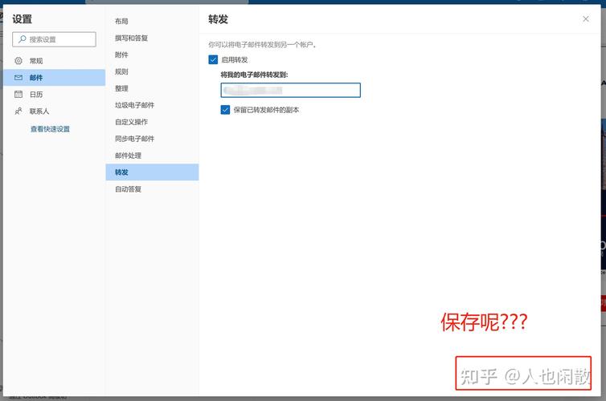Viewport: 606px width, 401px height.
Task: Open the 布局 mail settings
Action: (152, 21)
